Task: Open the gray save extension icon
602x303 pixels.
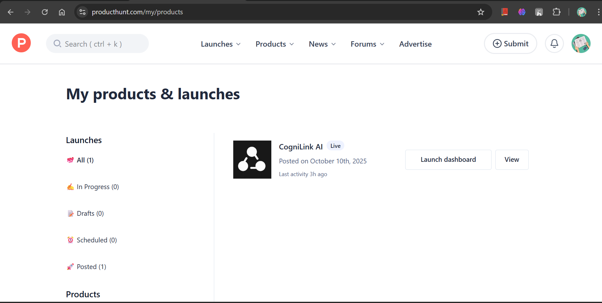Action: click(539, 12)
